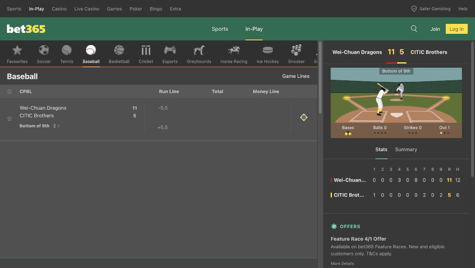Image resolution: width=475 pixels, height=268 pixels.
Task: Open Casino in the top bar
Action: coord(59,9)
